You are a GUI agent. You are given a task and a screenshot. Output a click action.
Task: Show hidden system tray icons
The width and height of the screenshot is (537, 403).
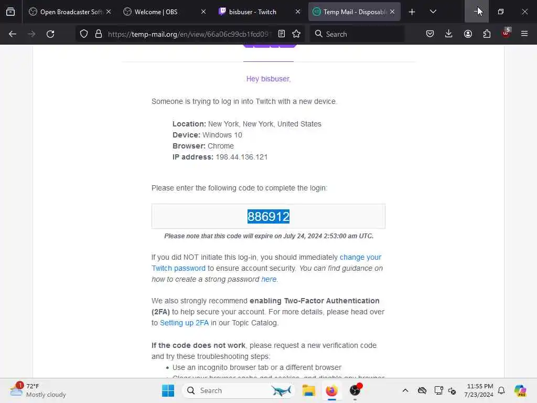click(405, 390)
